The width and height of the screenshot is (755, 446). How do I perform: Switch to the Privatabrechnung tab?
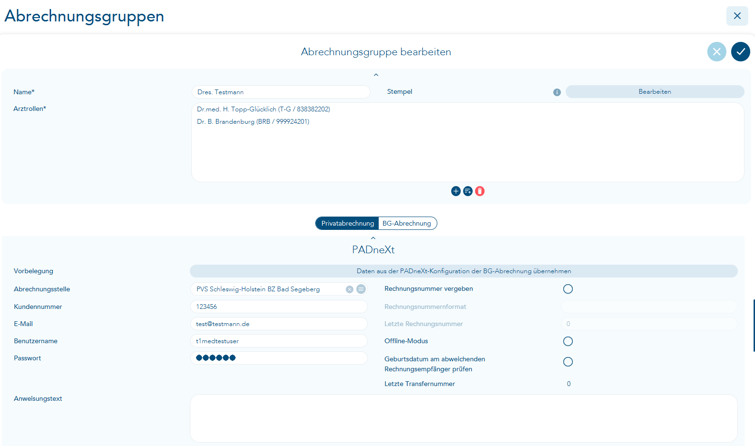click(347, 223)
